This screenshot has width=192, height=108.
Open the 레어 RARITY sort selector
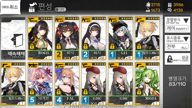pyautogui.click(x=177, y=29)
